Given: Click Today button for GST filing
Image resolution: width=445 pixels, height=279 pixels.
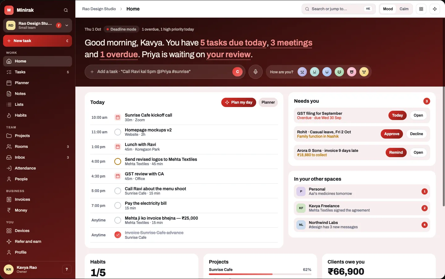Looking at the screenshot, I should click(397, 115).
